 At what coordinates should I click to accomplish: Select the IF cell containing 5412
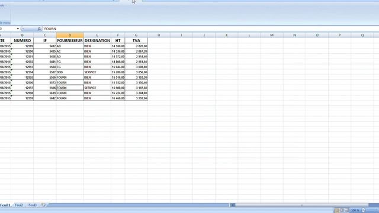45,46
